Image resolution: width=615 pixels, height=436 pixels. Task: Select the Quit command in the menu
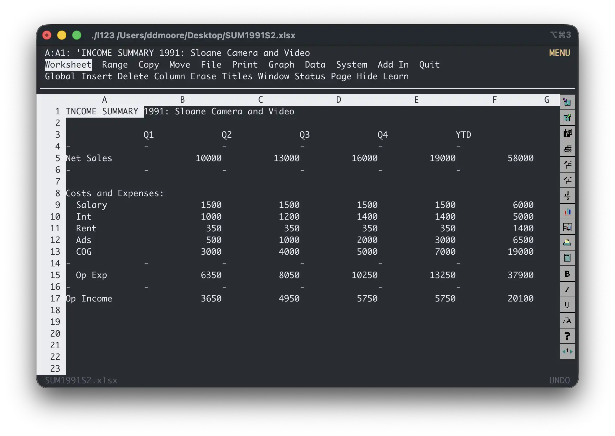[x=429, y=65]
